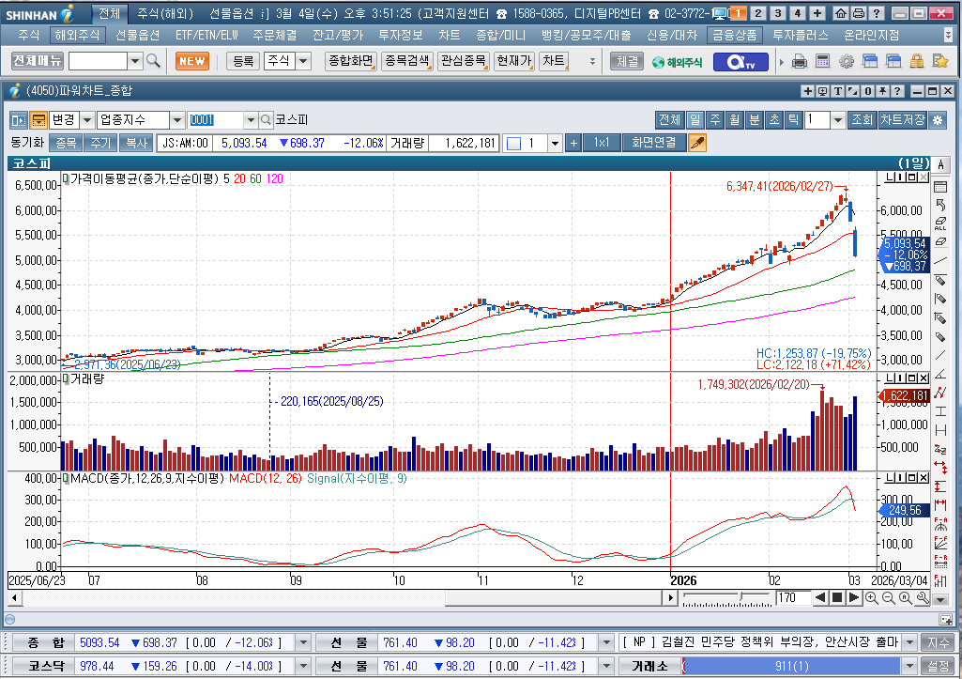The width and height of the screenshot is (962, 679).
Task: Open the ETF/ETN/ELW menu
Action: pos(206,35)
